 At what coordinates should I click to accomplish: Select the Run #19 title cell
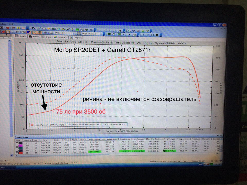pos(45,148)
